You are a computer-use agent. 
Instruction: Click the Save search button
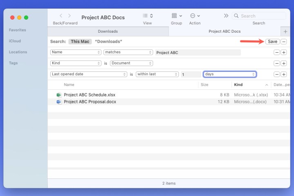272,42
